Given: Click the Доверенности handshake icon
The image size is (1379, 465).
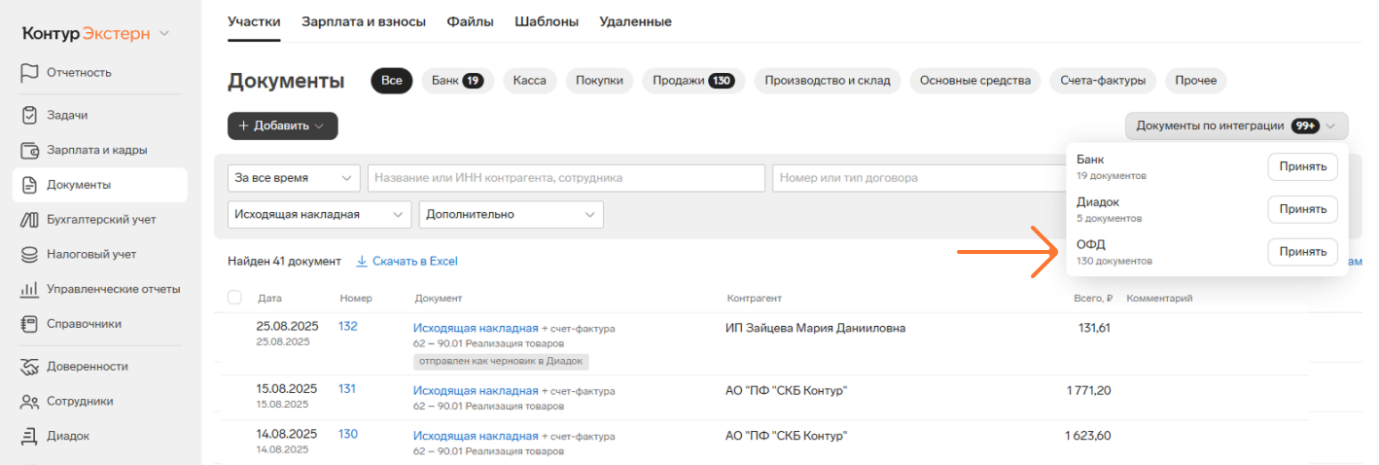Looking at the screenshot, I should pyautogui.click(x=29, y=367).
